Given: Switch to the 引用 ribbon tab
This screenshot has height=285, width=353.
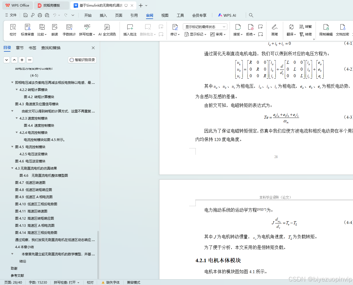Looking at the screenshot, I should (x=134, y=15).
